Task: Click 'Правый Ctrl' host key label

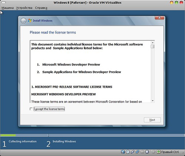Action: tap(170, 152)
